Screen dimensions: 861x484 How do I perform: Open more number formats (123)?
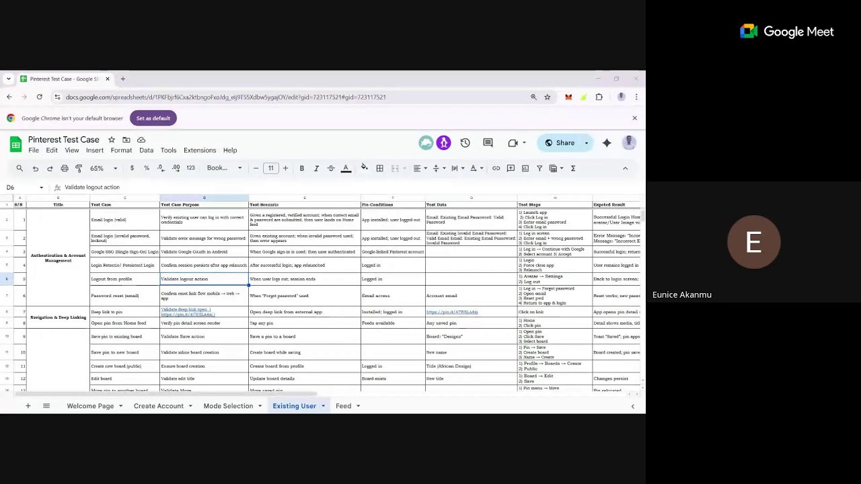point(190,168)
